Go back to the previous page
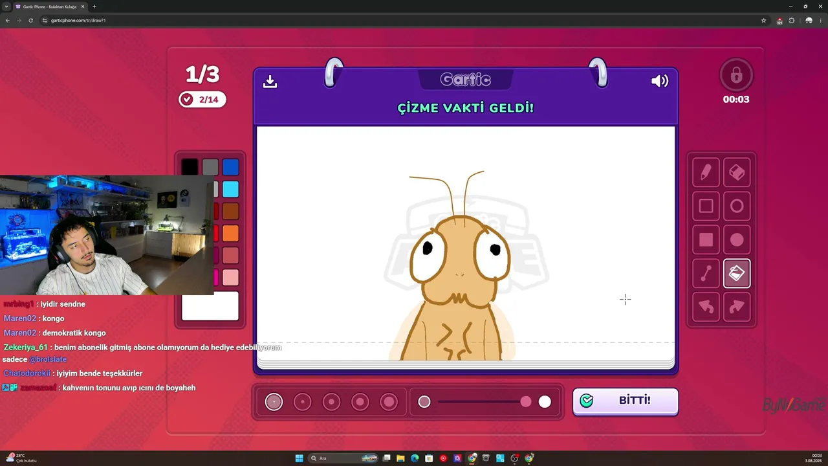Image resolution: width=828 pixels, height=466 pixels. point(8,20)
